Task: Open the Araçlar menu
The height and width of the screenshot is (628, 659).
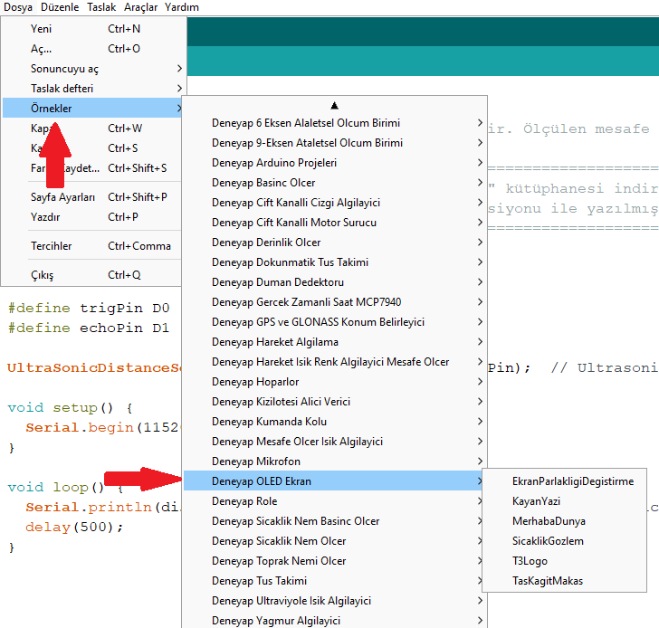Action: (140, 7)
